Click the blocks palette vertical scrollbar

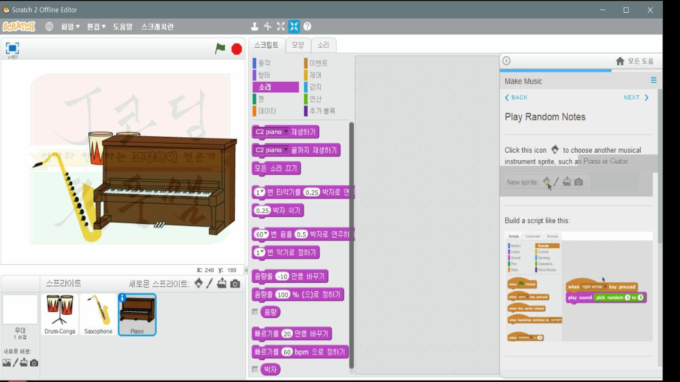pos(351,245)
